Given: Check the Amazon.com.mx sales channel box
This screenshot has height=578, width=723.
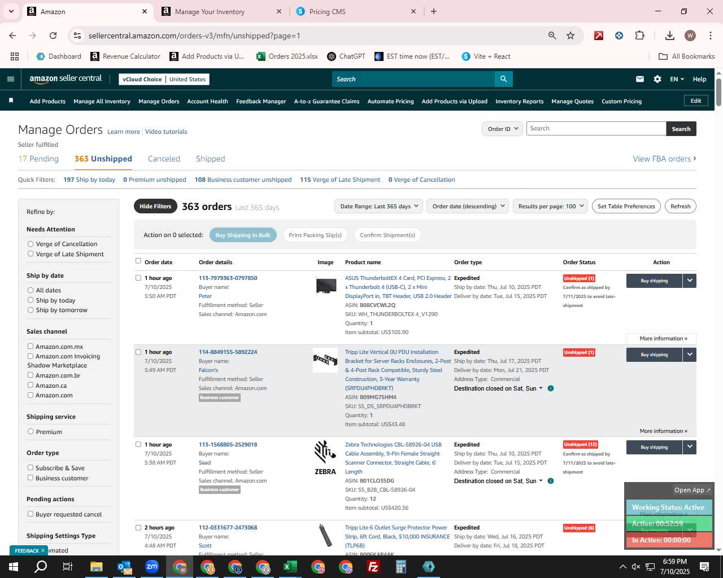Looking at the screenshot, I should 31,347.
